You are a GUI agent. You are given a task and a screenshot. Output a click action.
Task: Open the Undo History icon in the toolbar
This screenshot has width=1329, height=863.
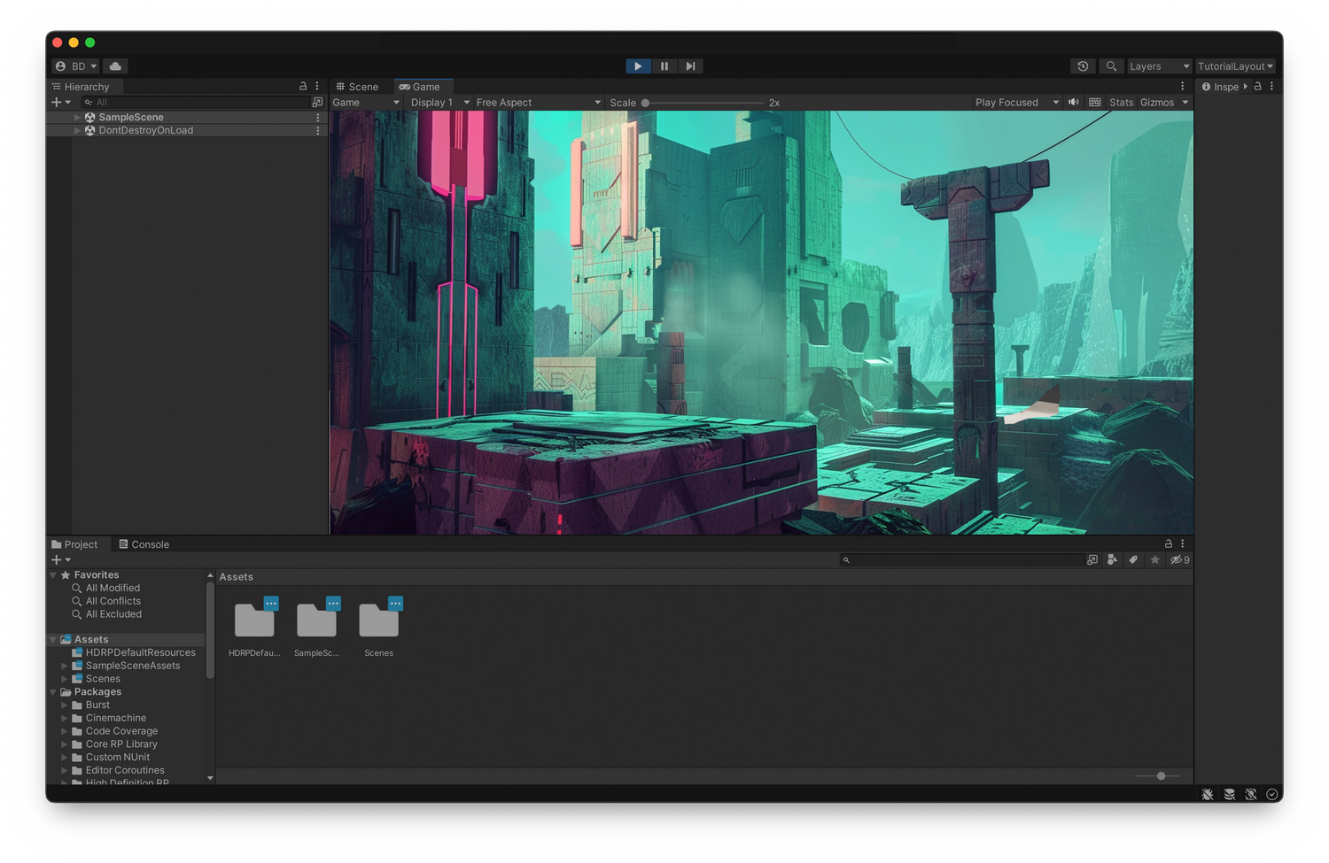(x=1082, y=65)
